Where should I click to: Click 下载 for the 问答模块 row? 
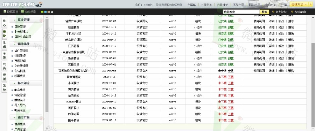click(231, 108)
